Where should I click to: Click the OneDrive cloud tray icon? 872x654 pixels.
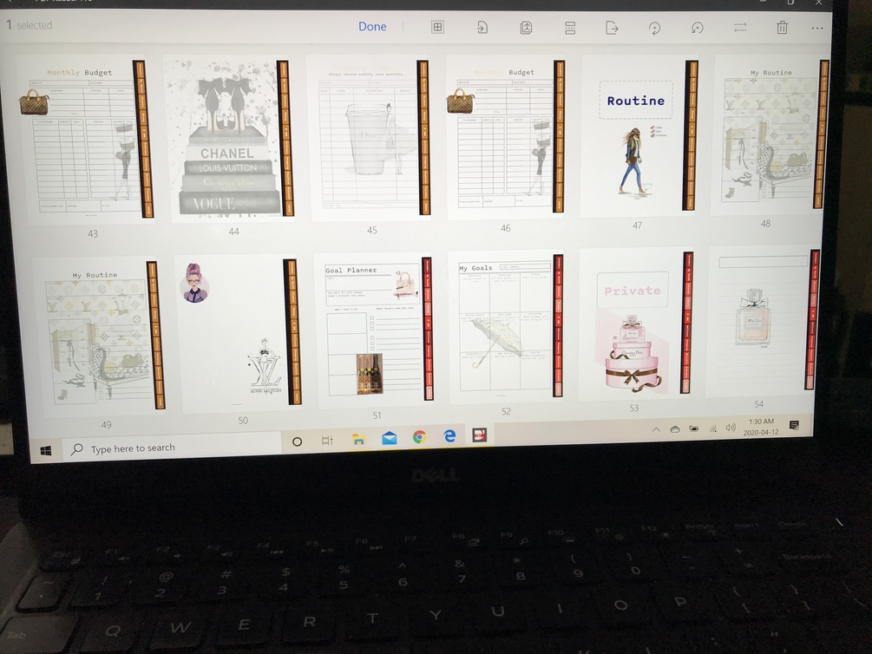point(674,428)
